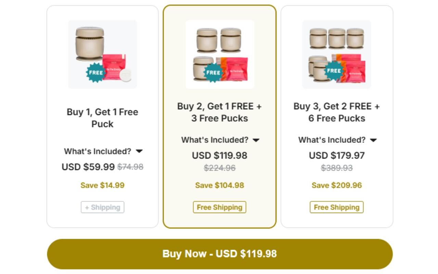Click the Save $104.98 savings label

[219, 185]
